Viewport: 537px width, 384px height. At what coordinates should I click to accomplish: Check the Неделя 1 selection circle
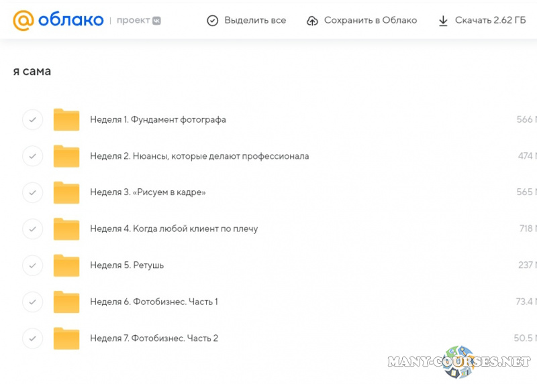pos(32,120)
